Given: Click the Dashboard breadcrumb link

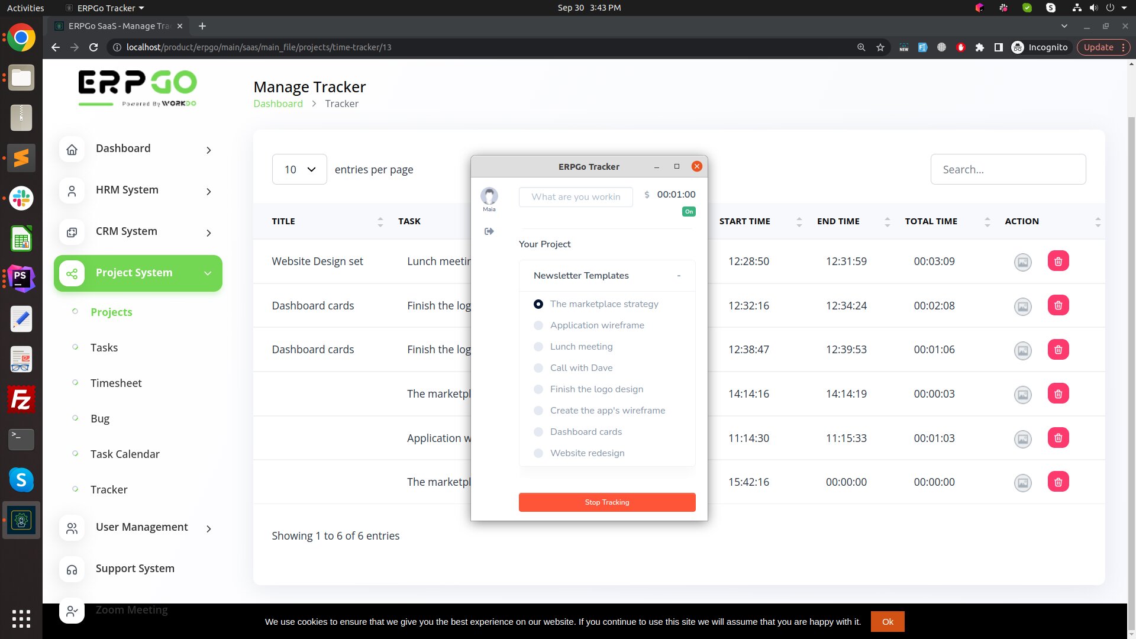Looking at the screenshot, I should coord(277,104).
